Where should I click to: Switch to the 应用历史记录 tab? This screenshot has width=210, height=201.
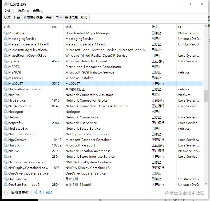33,18
